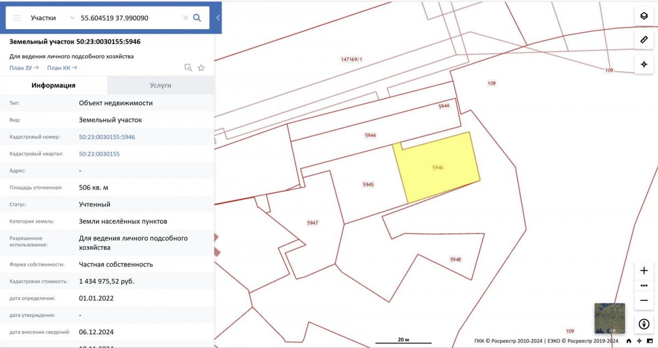Switch to the Информация tab
Screen dimensions: 658x348
[x=53, y=85]
